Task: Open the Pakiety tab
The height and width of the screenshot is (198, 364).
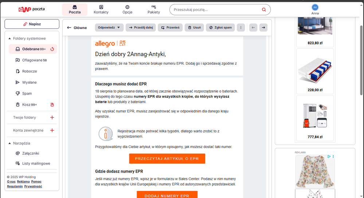Action: [154, 10]
